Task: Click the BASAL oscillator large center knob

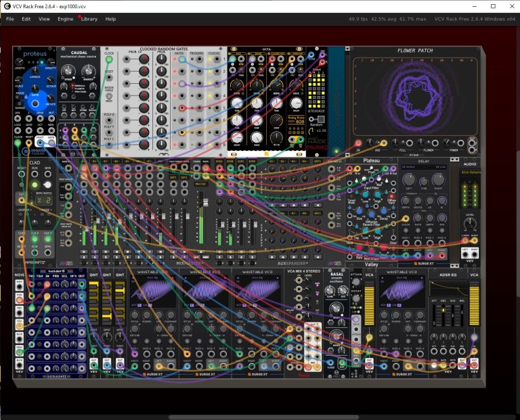Action: point(337,308)
